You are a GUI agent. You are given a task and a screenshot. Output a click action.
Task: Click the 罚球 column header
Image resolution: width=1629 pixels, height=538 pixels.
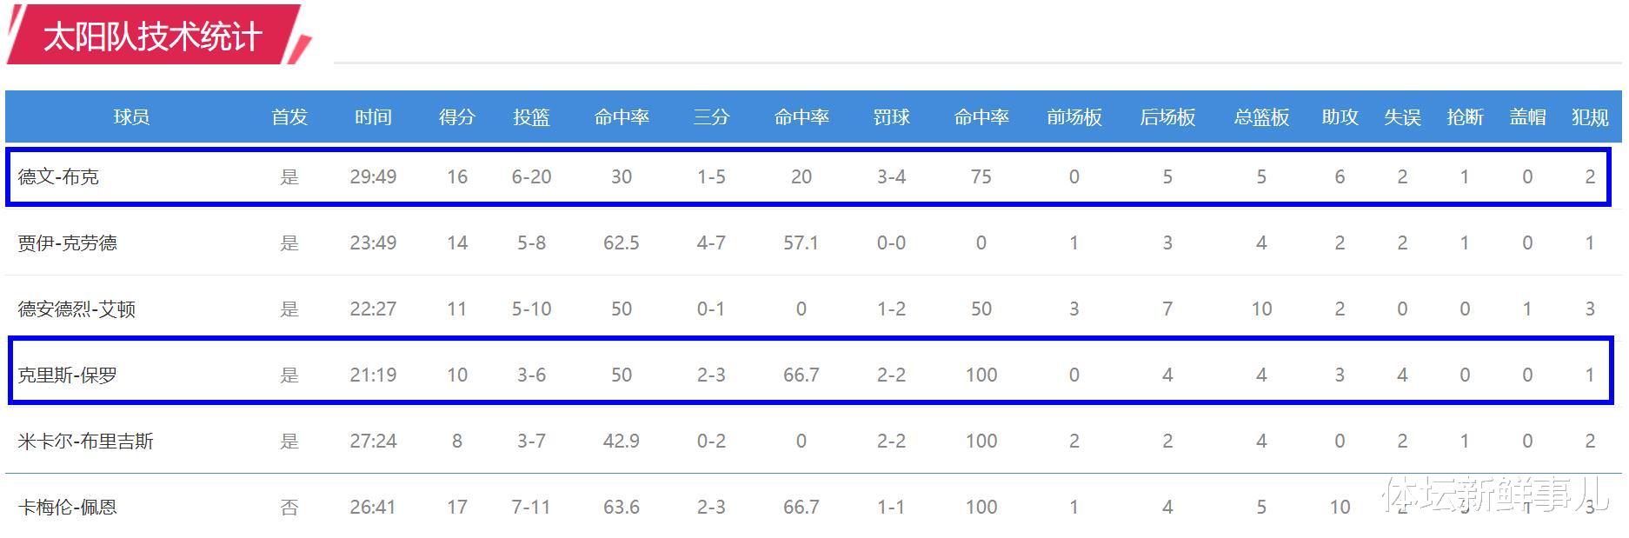pyautogui.click(x=891, y=117)
